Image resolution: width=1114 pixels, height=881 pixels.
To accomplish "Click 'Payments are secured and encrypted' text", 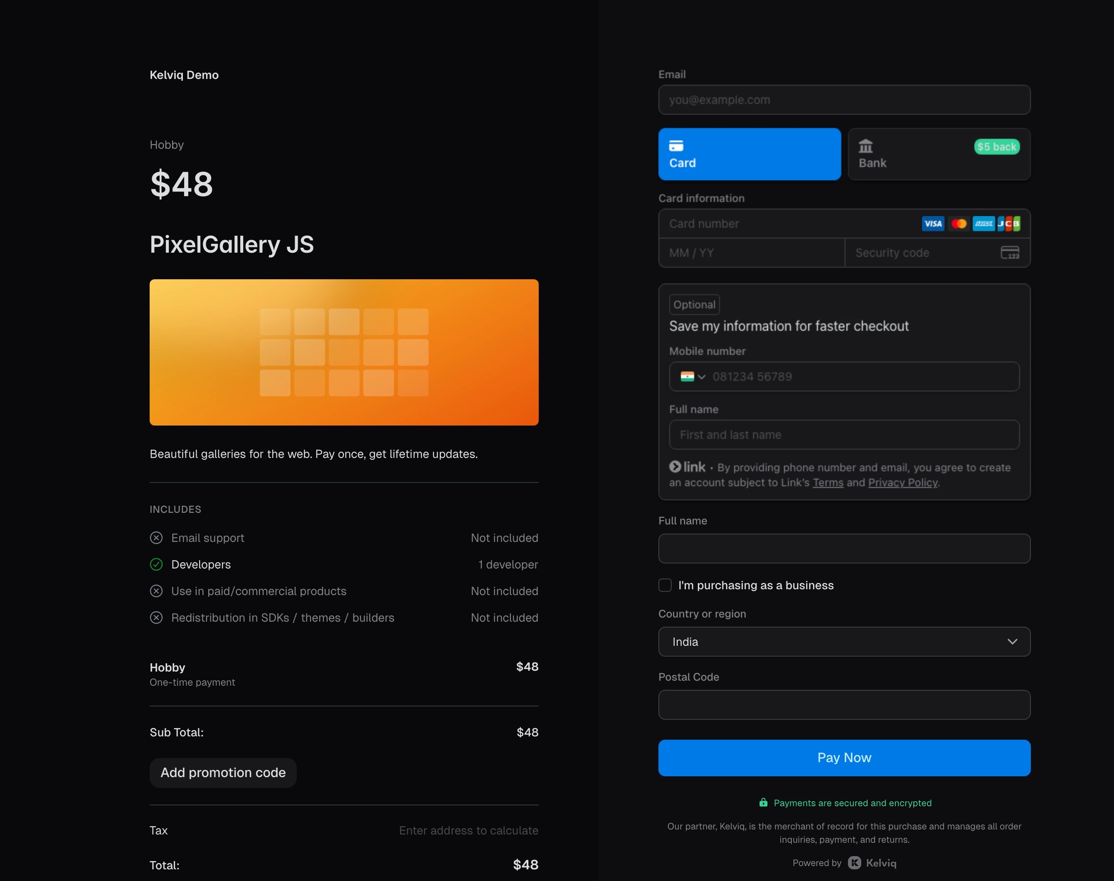I will point(853,803).
